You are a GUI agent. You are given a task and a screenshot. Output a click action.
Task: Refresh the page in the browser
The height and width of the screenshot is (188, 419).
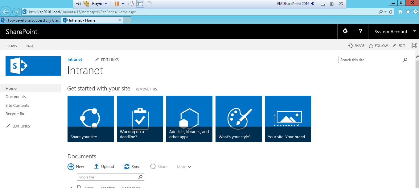coord(391,12)
